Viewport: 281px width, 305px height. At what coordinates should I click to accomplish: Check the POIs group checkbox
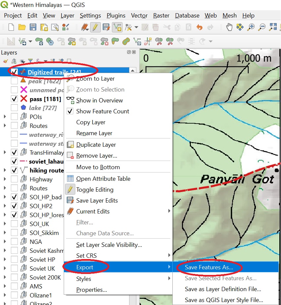pyautogui.click(x=15, y=117)
